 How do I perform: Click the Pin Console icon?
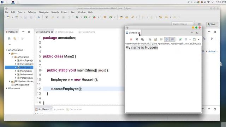coord(180,39)
